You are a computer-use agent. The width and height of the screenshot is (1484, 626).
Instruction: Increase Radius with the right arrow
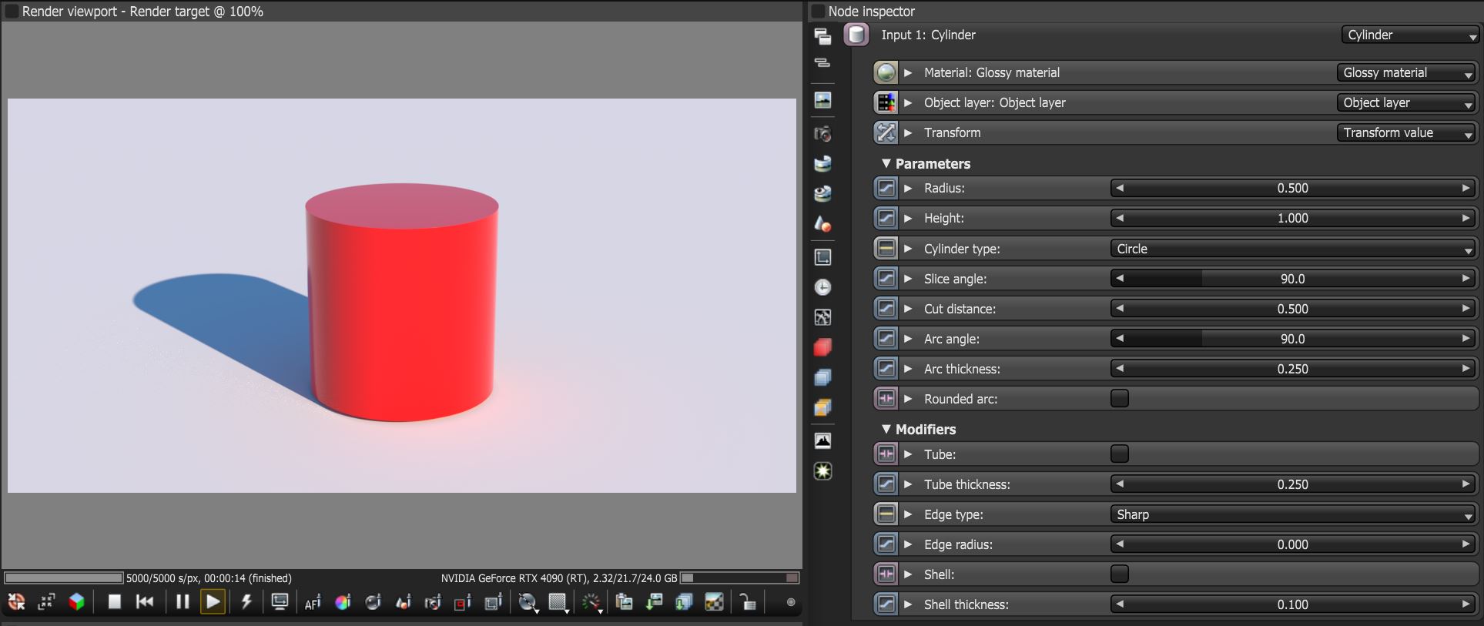tap(1466, 188)
